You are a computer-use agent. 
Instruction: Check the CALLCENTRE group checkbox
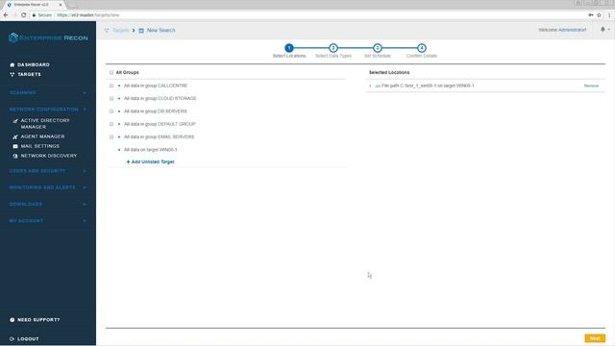111,86
